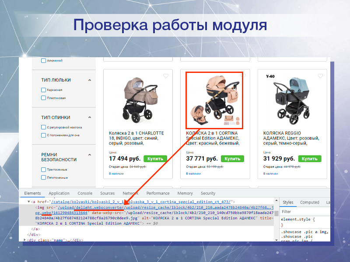Switch to the Sources tab

[x=107, y=193]
